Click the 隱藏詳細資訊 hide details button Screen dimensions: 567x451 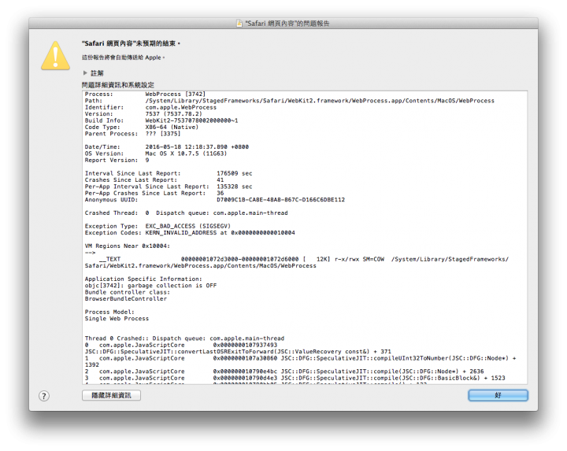point(111,395)
